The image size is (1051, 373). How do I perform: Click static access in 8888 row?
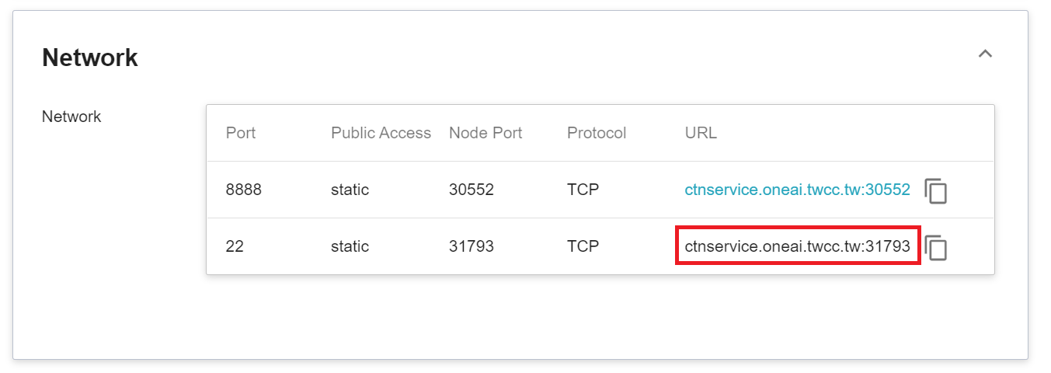point(350,190)
